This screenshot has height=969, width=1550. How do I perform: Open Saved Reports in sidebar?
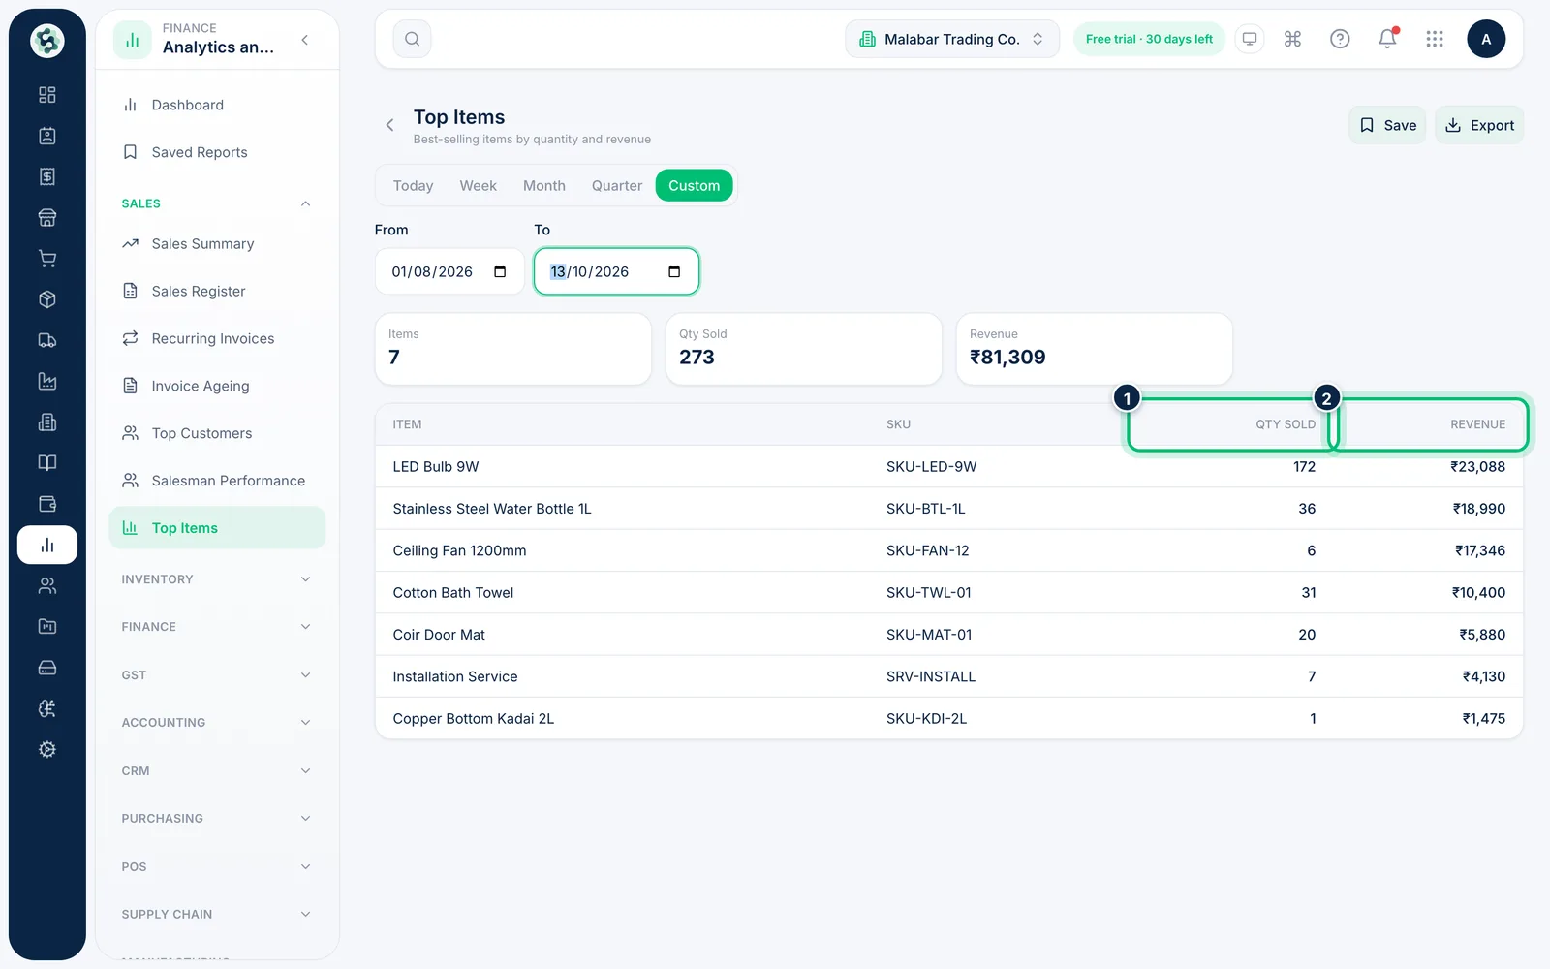(217, 152)
